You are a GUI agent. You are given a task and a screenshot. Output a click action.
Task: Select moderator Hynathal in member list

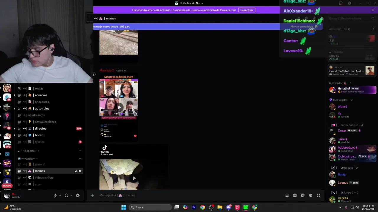352,90
